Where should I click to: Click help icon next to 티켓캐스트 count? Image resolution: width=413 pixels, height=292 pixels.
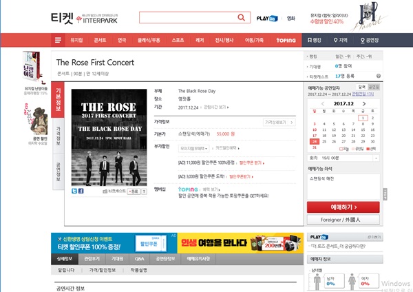(x=378, y=76)
